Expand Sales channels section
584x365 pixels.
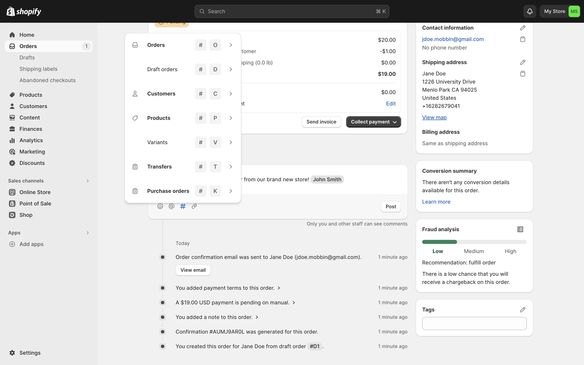(x=88, y=181)
